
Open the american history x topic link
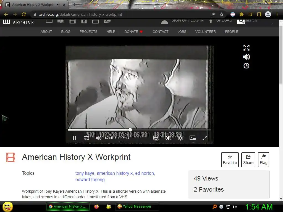115,173
